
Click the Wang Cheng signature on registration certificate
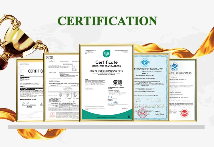pyautogui.click(x=160, y=114)
